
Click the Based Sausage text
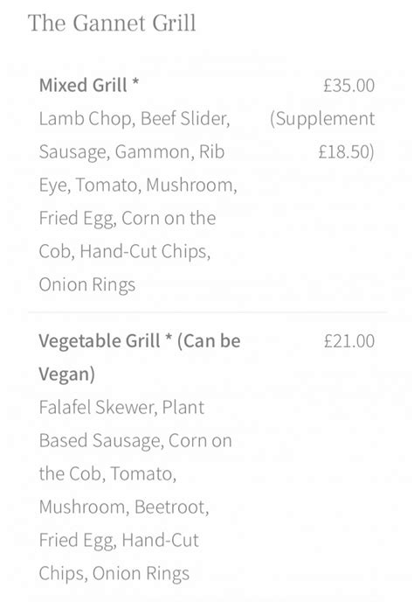point(100,441)
